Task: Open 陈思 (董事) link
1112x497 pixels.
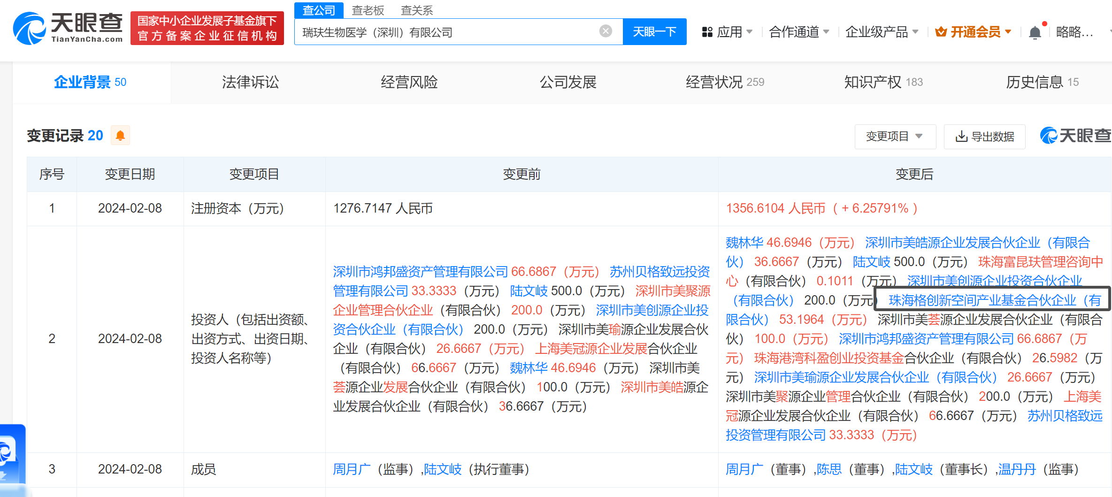Action: (829, 469)
